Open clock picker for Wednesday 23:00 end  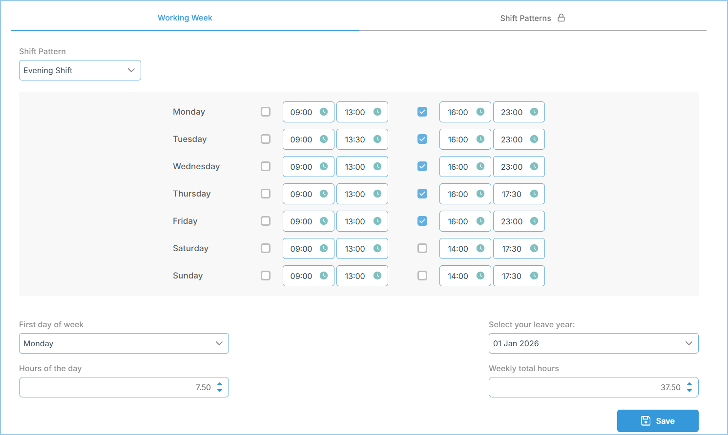[x=534, y=166]
